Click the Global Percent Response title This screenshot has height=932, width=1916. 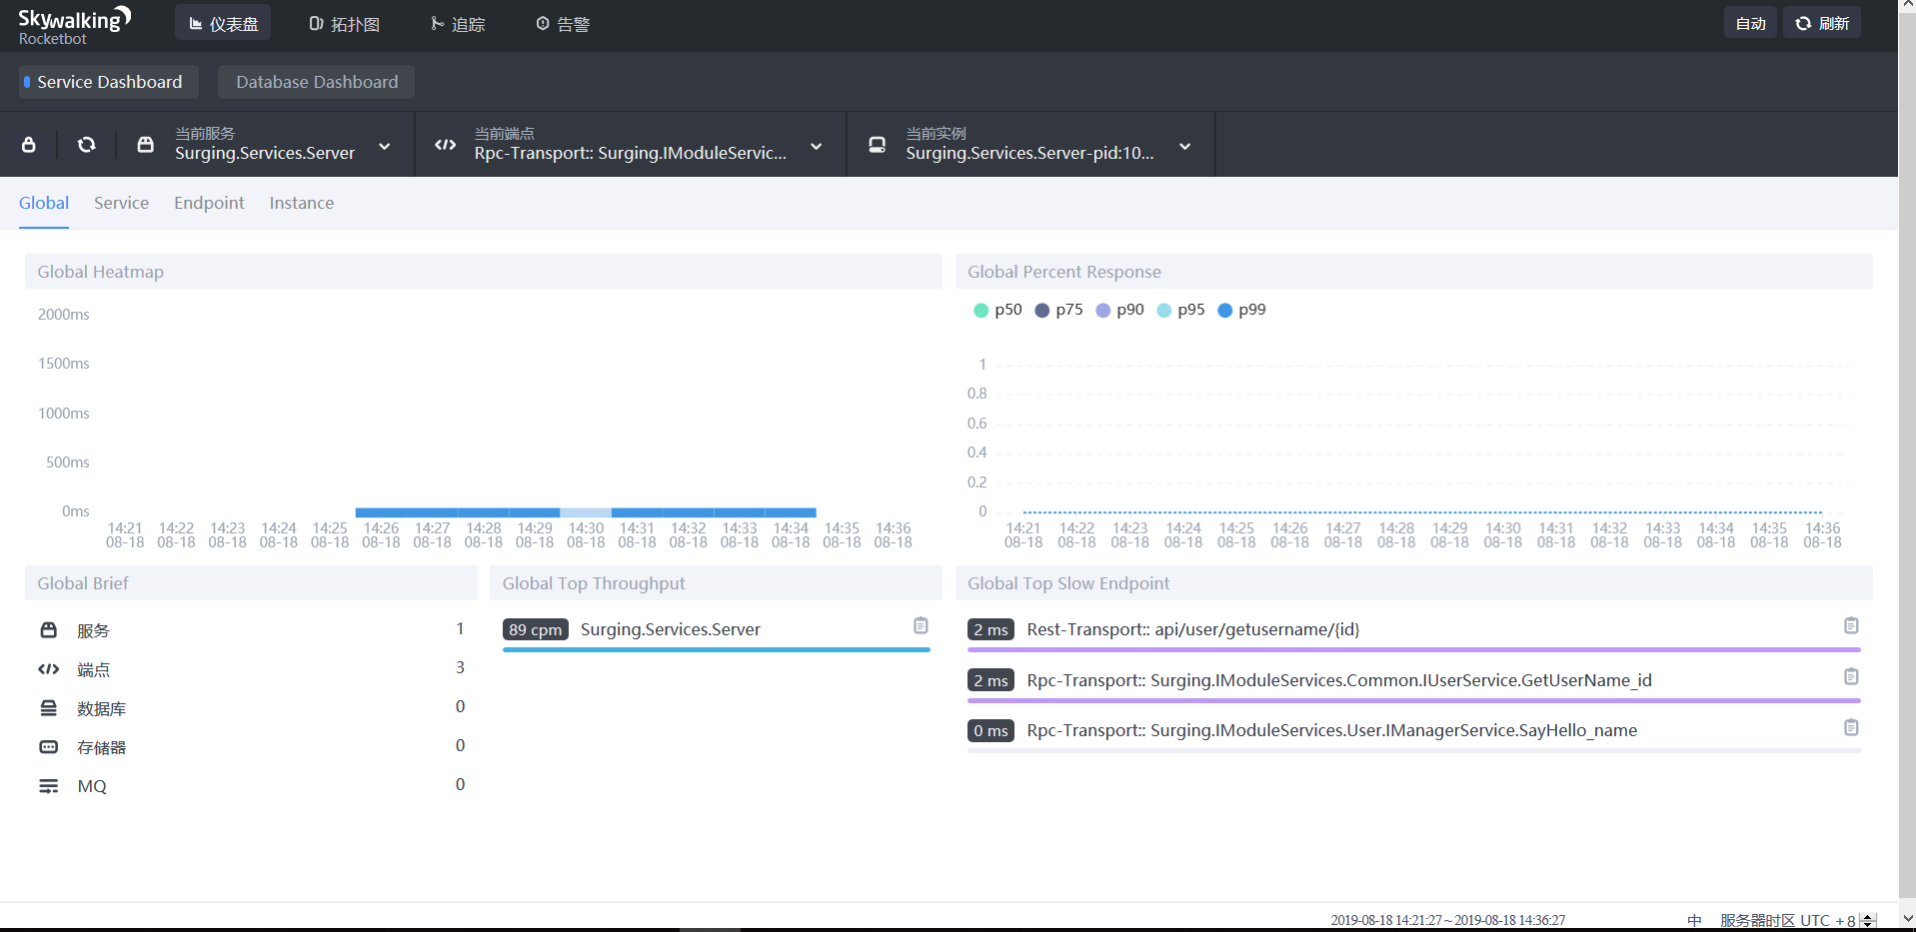[x=1064, y=272]
